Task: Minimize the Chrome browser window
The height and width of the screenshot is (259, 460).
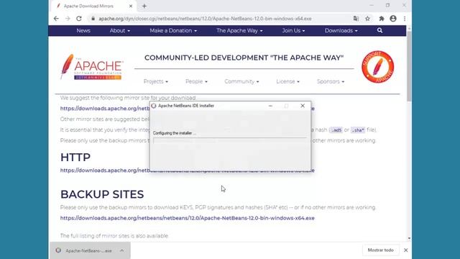Action: pyautogui.click(x=372, y=5)
